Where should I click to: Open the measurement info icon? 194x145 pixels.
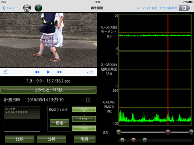tap(88, 100)
